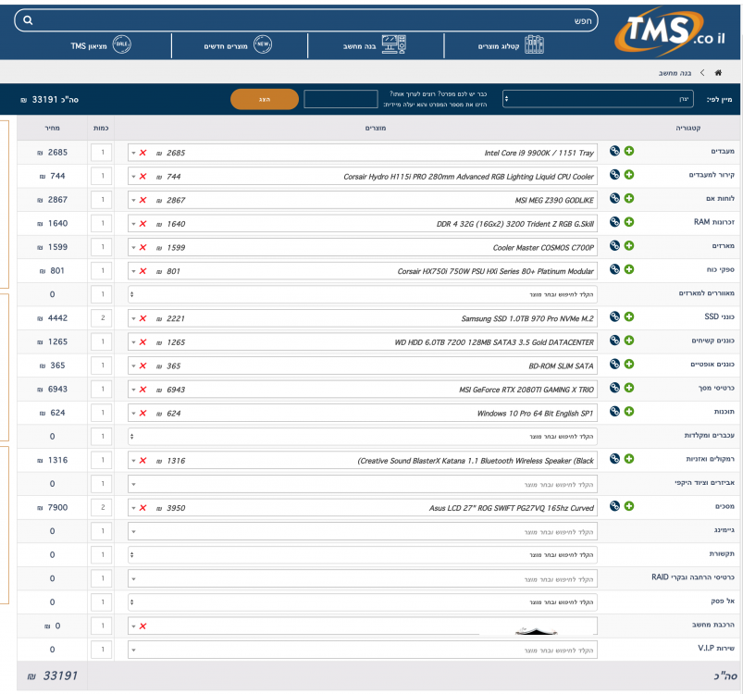Image resolution: width=743 pixels, height=694 pixels.
Task: Click blue round icon beside MSI GeForce RTX 2080TI
Action: pos(614,388)
